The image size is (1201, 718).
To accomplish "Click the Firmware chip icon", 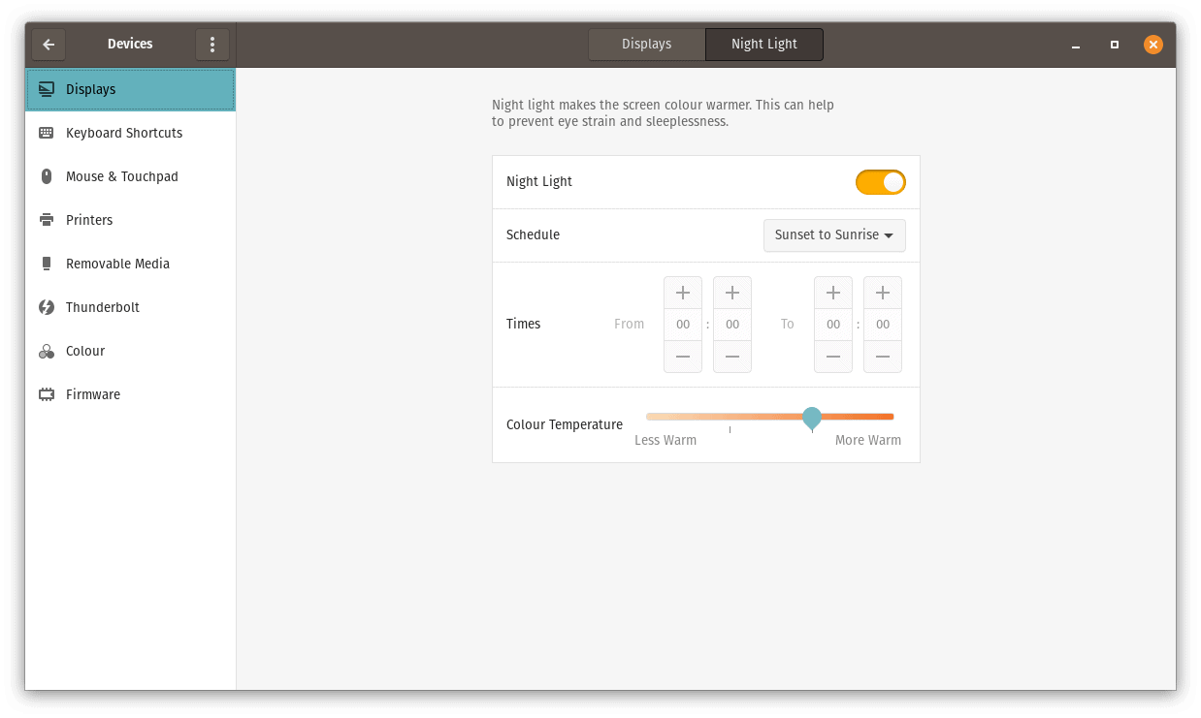I will pyautogui.click(x=46, y=394).
